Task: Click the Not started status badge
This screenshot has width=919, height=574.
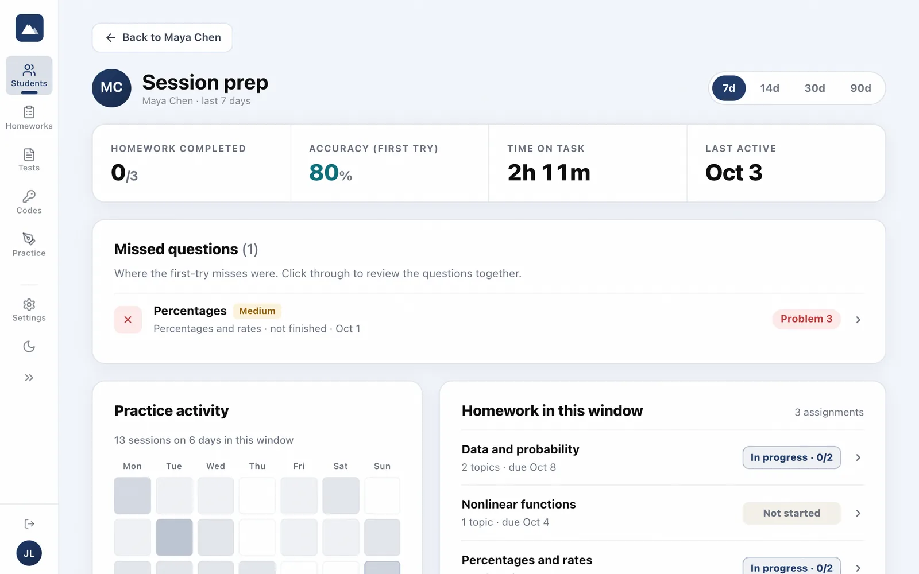Action: click(791, 513)
